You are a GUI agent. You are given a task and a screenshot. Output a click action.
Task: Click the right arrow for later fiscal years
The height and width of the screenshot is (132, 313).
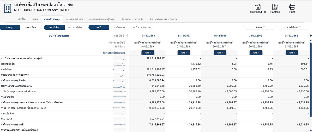[x=311, y=35]
